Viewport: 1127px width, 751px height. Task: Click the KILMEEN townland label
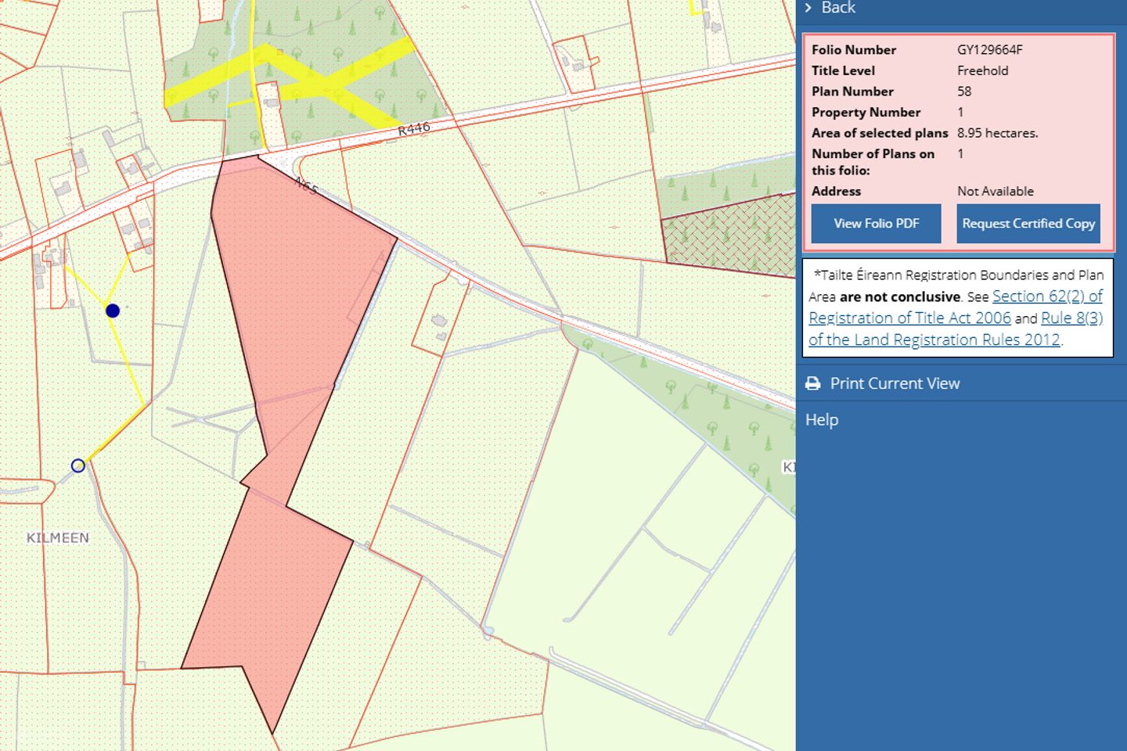[x=58, y=538]
